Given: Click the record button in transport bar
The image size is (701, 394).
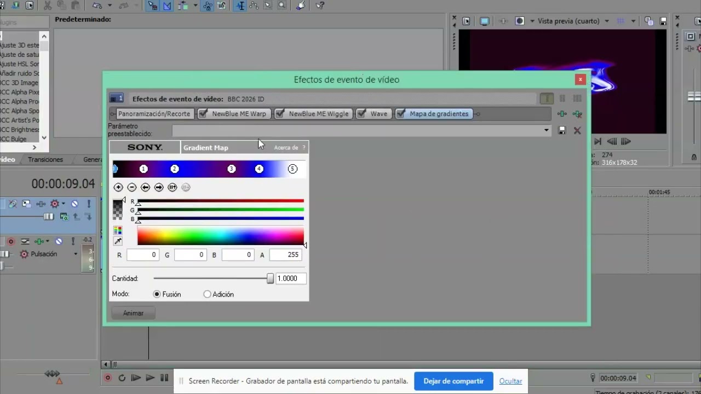Looking at the screenshot, I should 108,378.
